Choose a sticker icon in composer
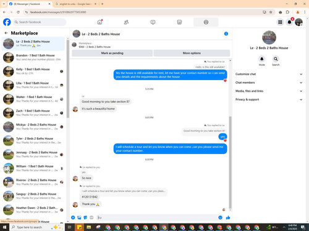The height and width of the screenshot is (231, 309). (85, 217)
